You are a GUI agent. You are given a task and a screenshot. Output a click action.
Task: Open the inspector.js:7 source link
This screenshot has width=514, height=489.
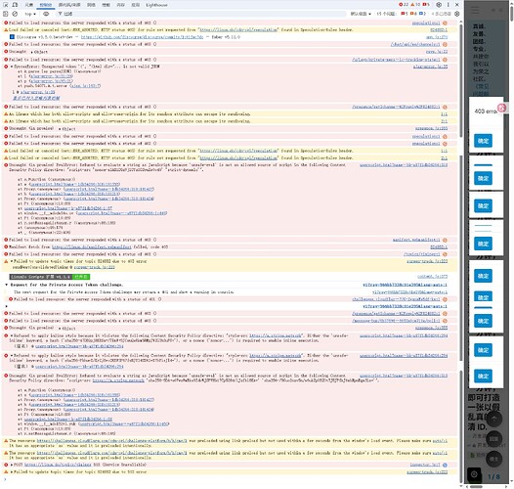click(425, 465)
